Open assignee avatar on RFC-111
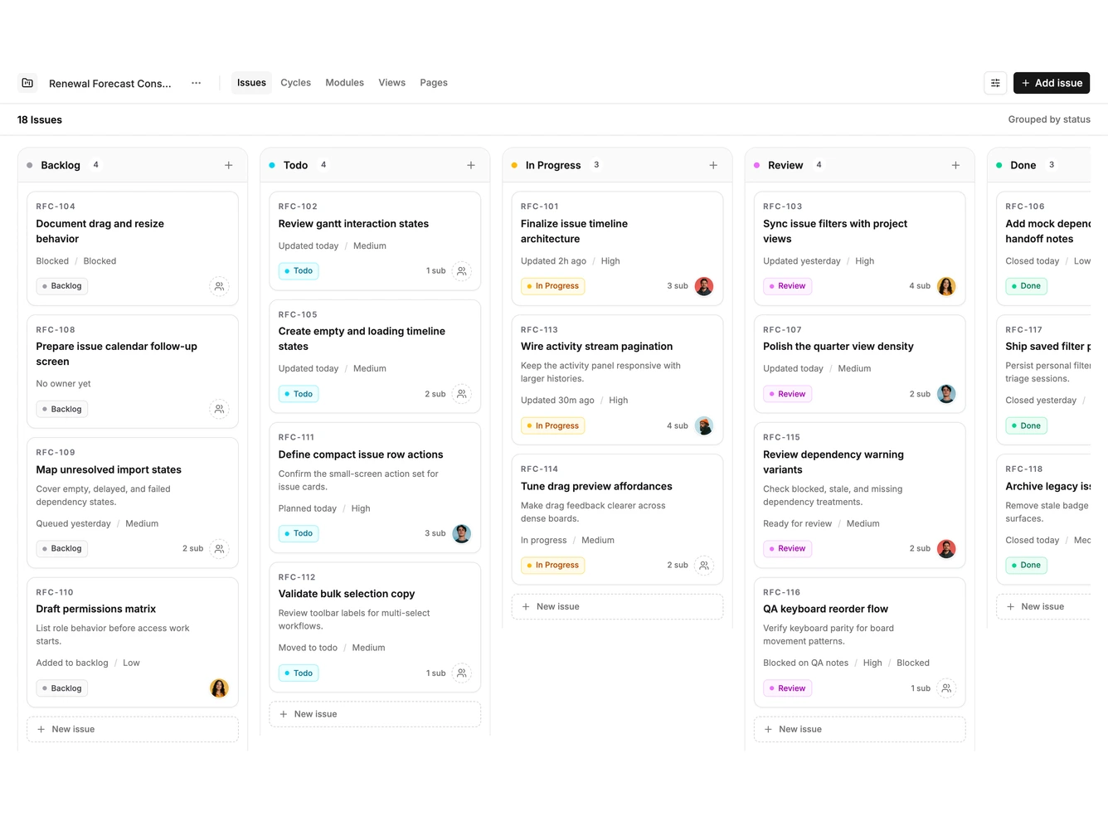This screenshot has width=1108, height=831. tap(462, 533)
